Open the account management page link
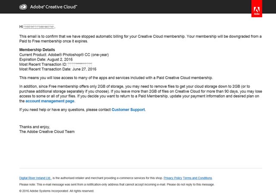Viewport: 276px width, 195px height. (50, 101)
